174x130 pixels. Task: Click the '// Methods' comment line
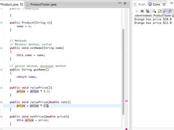[18, 41]
